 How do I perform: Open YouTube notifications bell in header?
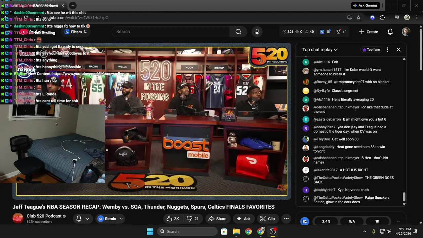[390, 32]
